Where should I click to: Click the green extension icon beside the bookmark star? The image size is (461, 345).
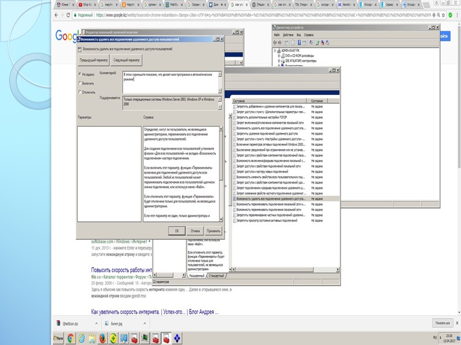pyautogui.click(x=450, y=15)
